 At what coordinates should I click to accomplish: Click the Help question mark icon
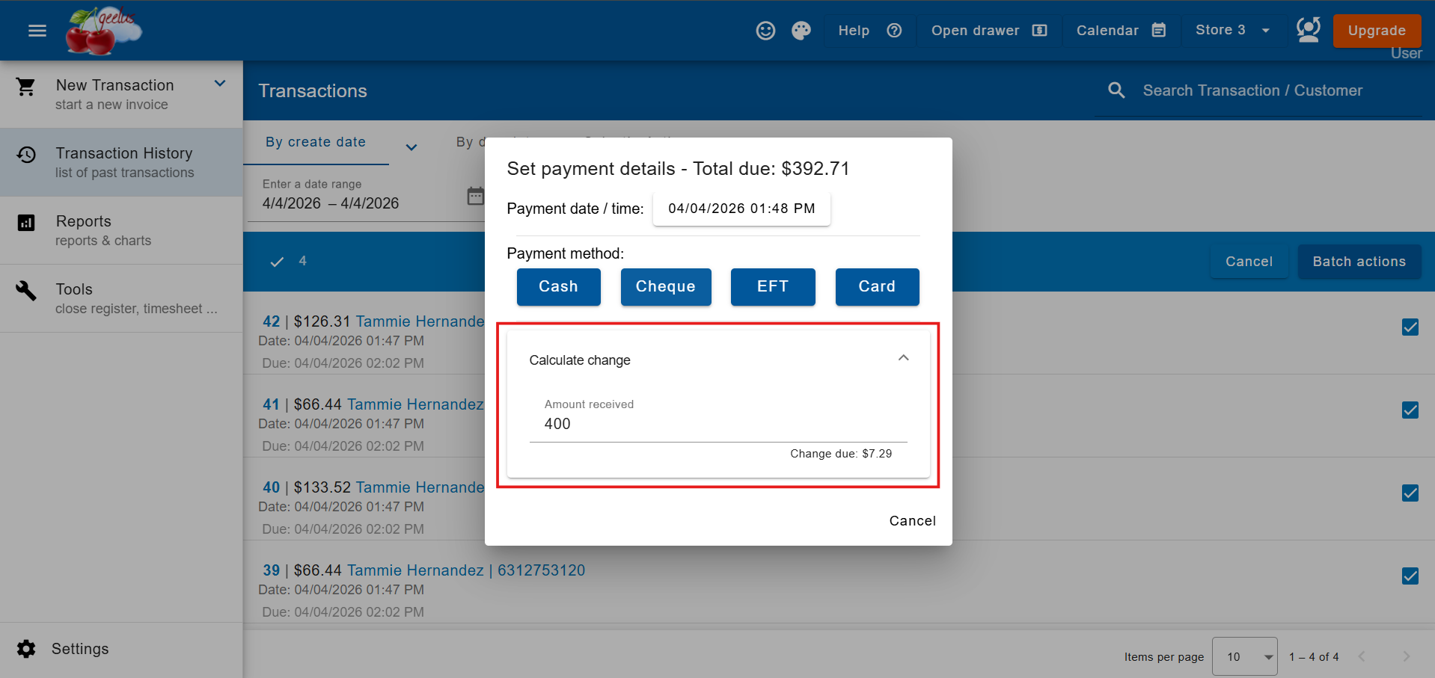[x=893, y=31]
